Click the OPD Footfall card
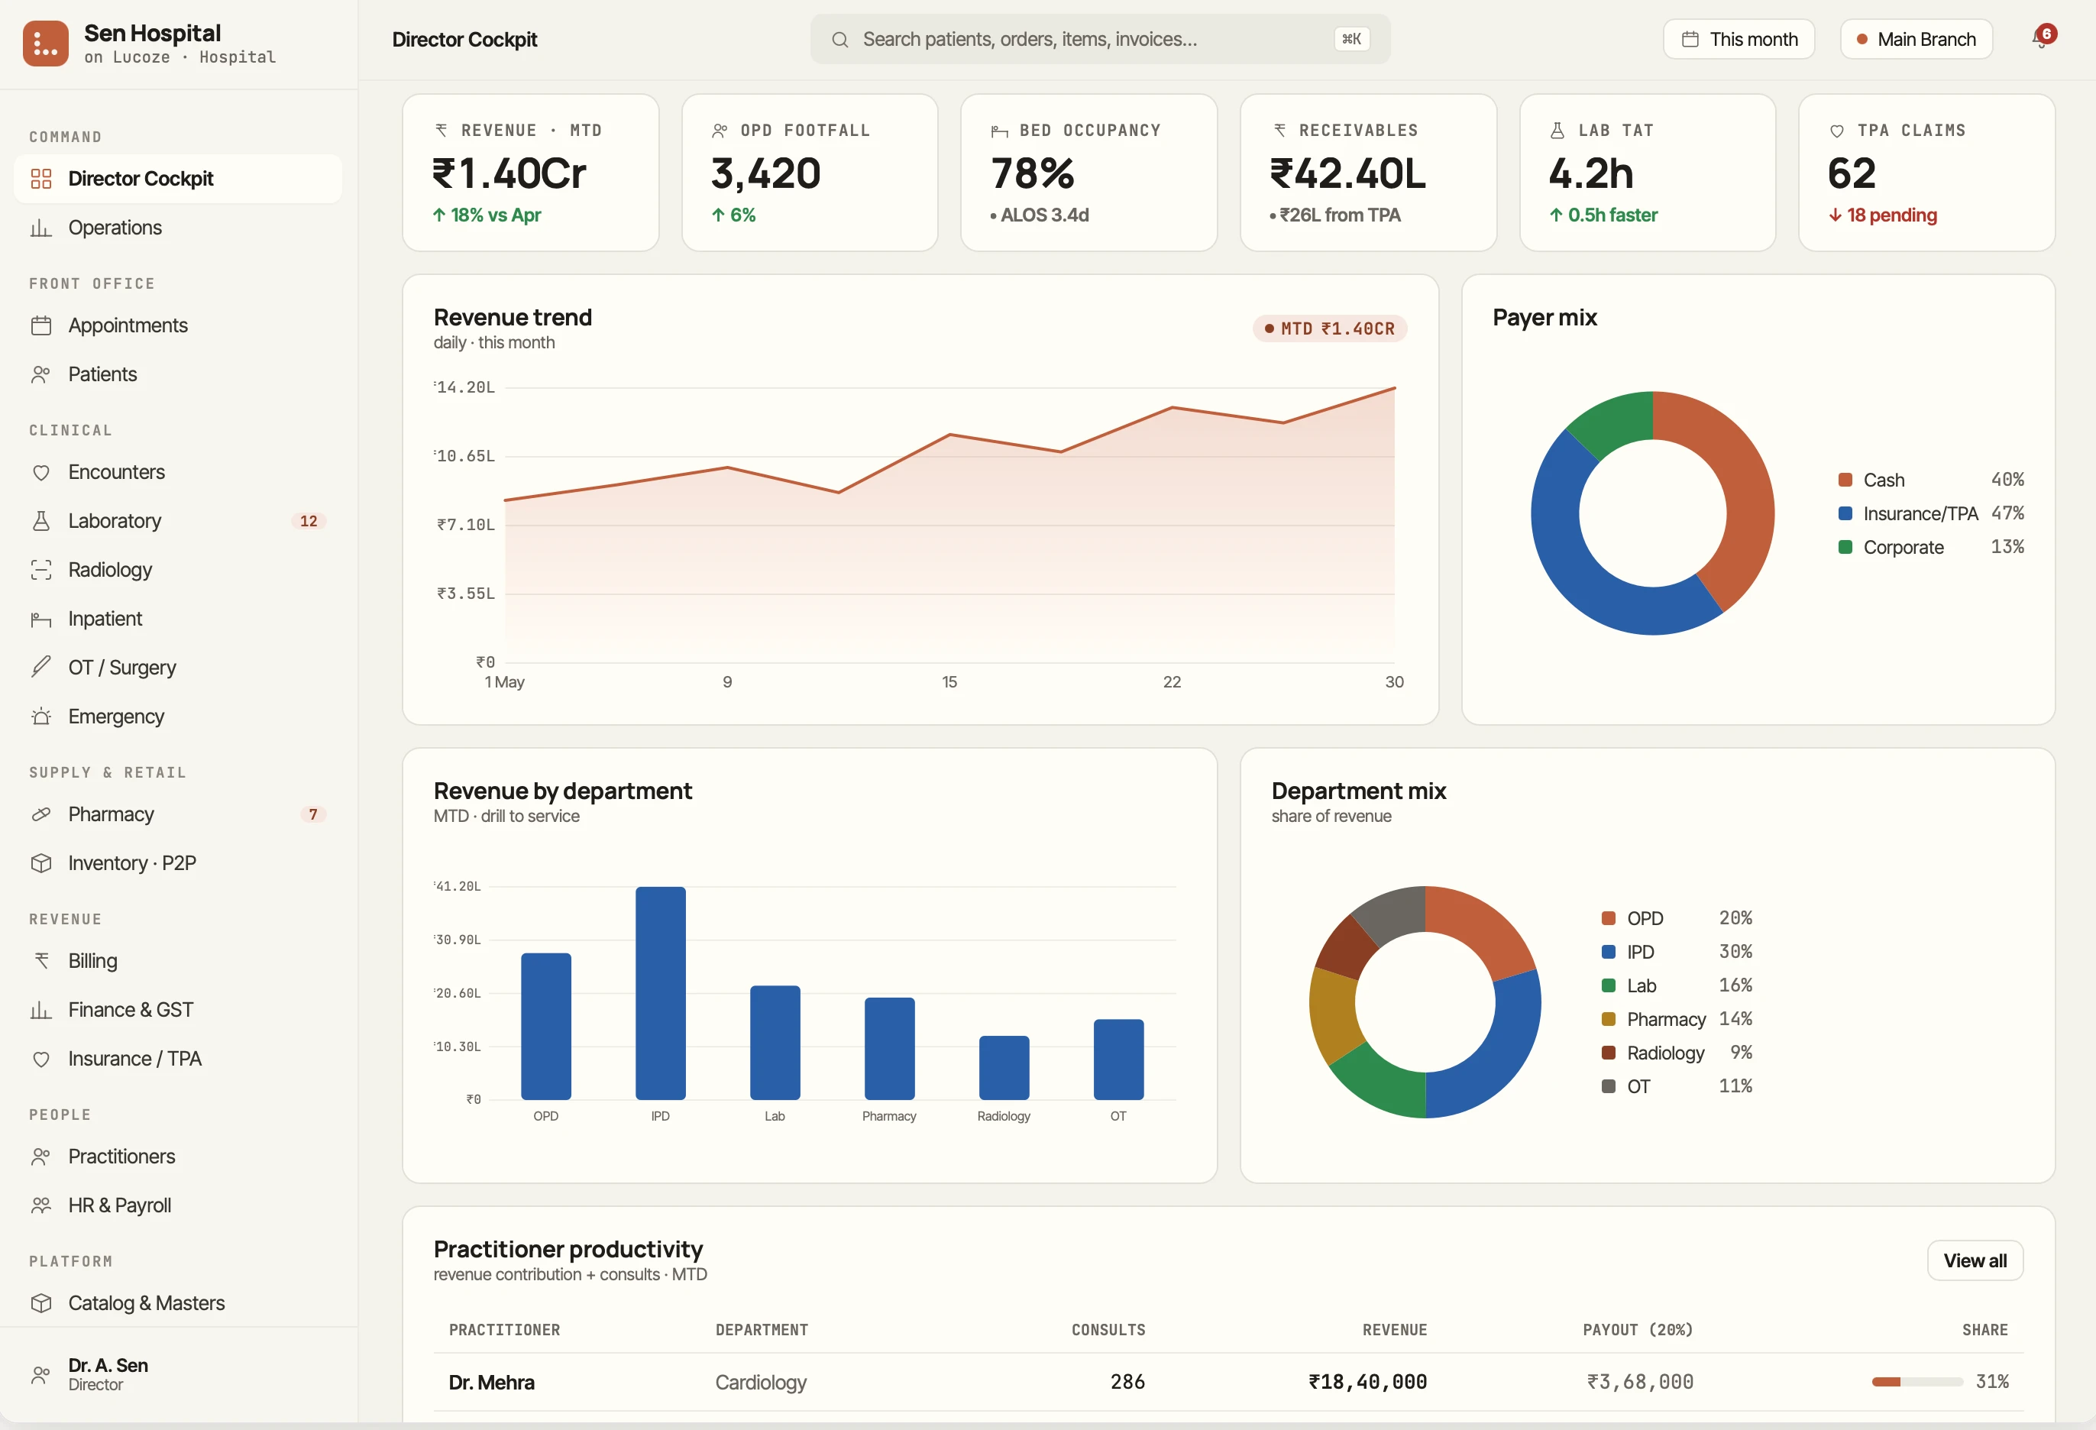This screenshot has width=2096, height=1430. coord(810,173)
